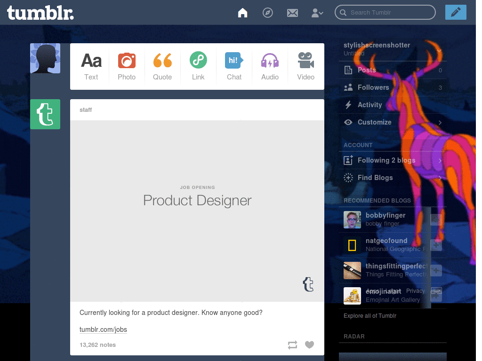482x361 pixels.
Task: Create a new Photo post
Action: 127,66
